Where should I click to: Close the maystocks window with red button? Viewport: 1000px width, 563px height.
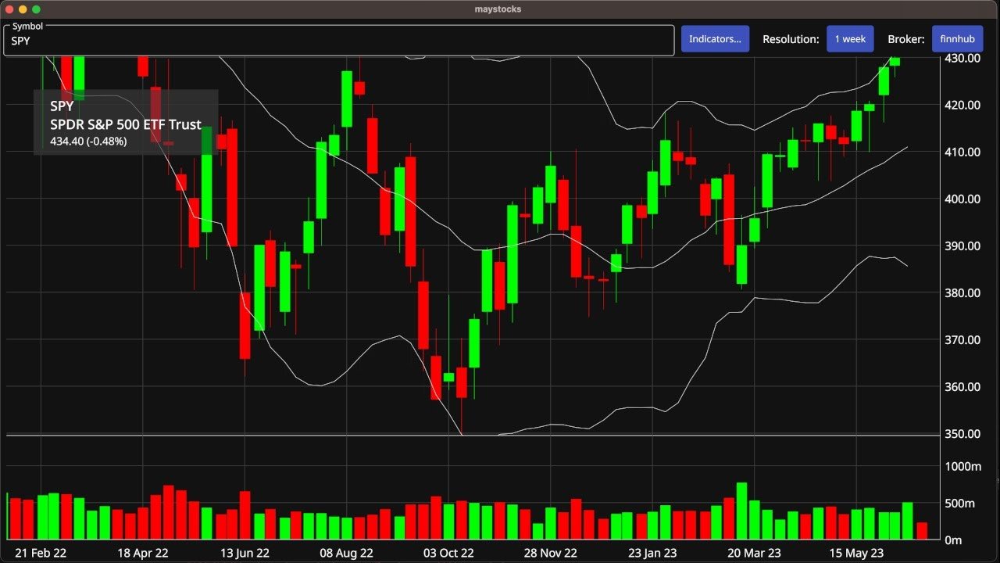click(9, 9)
